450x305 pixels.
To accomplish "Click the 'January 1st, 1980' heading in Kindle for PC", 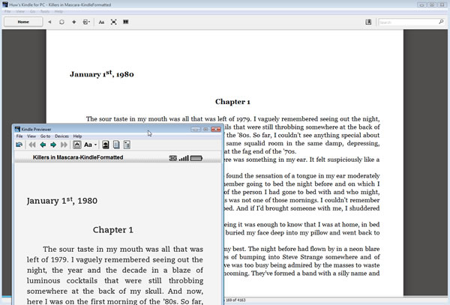I will [102, 73].
